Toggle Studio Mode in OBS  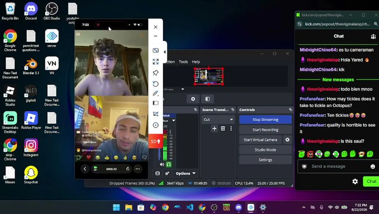(x=265, y=150)
